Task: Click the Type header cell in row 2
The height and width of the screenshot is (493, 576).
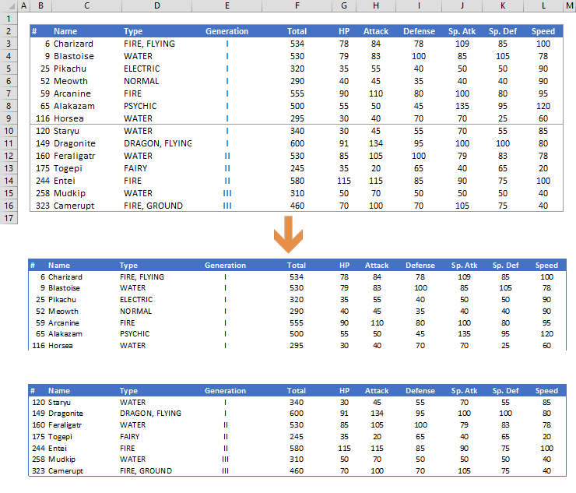Action: click(157, 31)
